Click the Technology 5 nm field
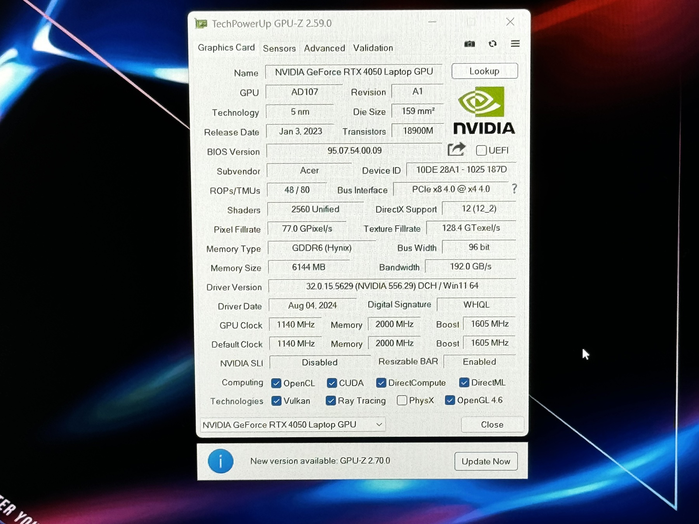The image size is (699, 524). [x=300, y=112]
